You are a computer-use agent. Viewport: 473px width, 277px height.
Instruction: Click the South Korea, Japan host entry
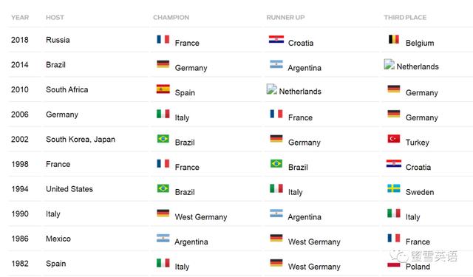tap(81, 140)
